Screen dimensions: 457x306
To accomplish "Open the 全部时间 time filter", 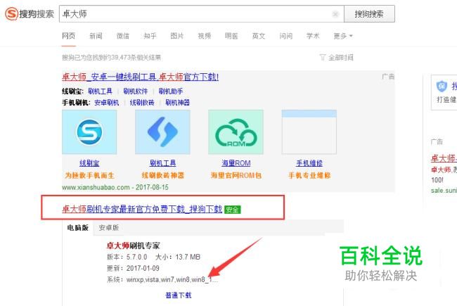I will pyautogui.click(x=341, y=58).
